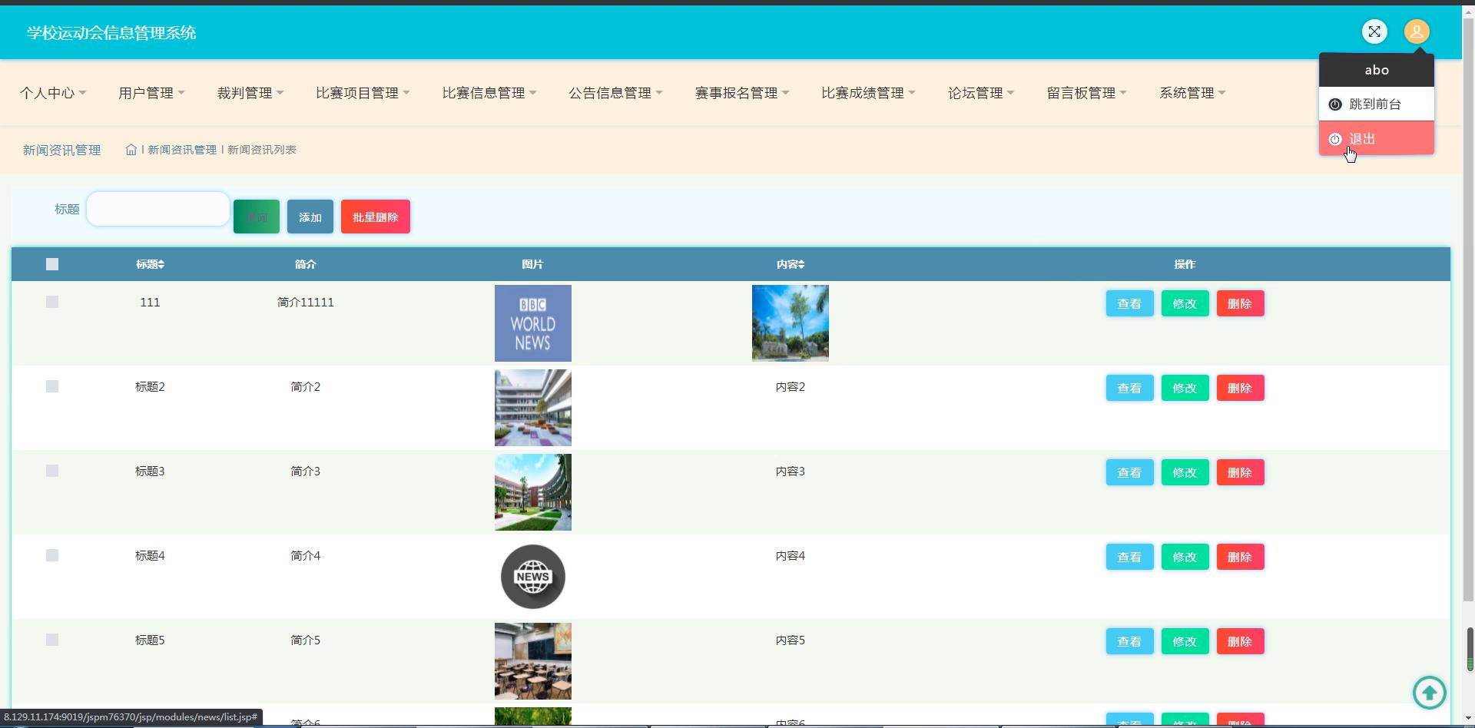The width and height of the screenshot is (1475, 728).
Task: Expand the 裁判管理 menu
Action: click(x=250, y=93)
